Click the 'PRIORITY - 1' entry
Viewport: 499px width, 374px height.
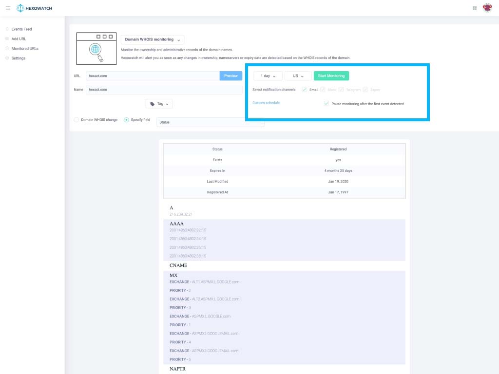point(180,325)
